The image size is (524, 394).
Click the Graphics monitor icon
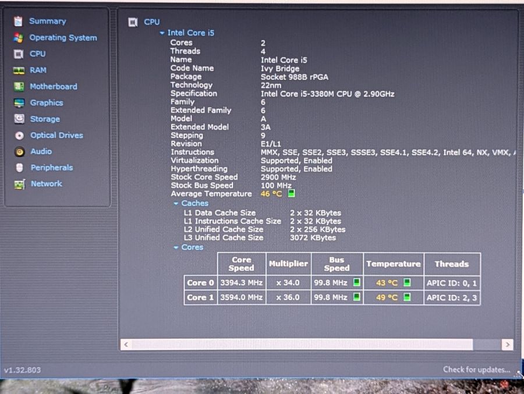(19, 102)
